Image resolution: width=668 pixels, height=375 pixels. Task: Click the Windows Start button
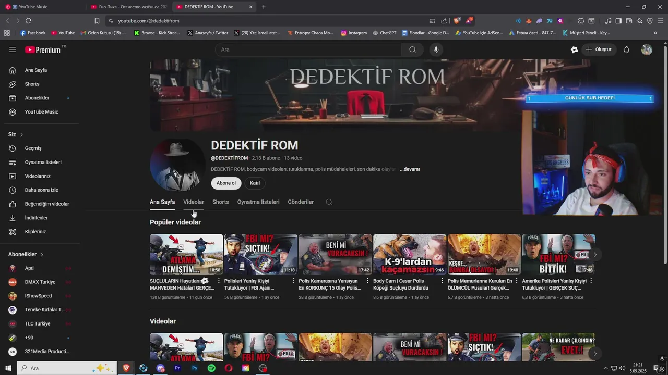(x=8, y=368)
